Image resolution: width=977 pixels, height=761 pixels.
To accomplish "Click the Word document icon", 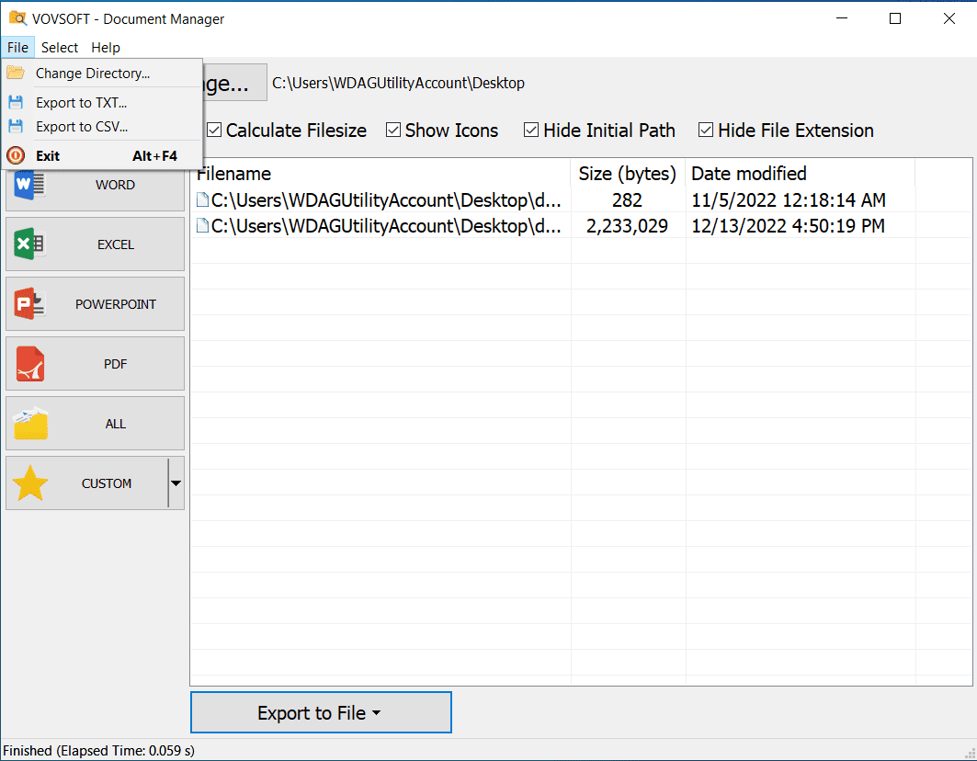I will (x=29, y=185).
